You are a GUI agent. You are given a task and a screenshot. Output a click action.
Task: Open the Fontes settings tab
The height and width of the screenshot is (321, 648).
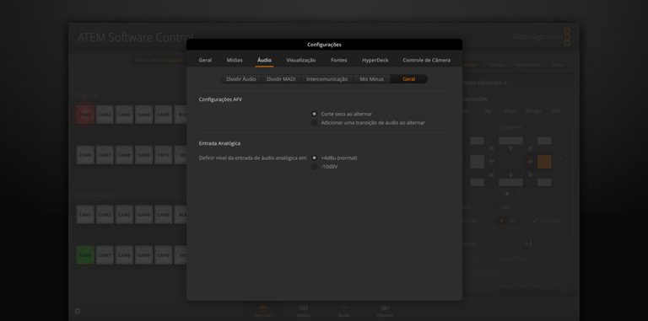point(339,60)
